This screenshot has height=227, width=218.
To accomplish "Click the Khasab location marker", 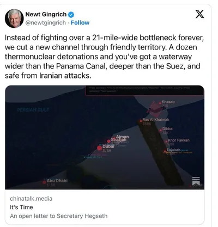I will click(x=160, y=103).
